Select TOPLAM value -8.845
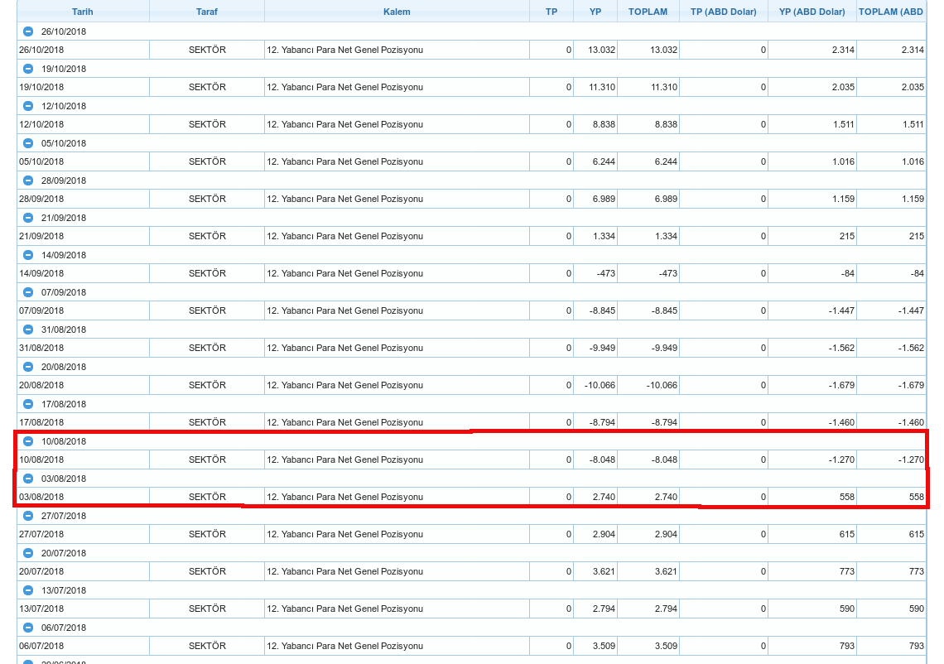This screenshot has width=944, height=664. 648,311
